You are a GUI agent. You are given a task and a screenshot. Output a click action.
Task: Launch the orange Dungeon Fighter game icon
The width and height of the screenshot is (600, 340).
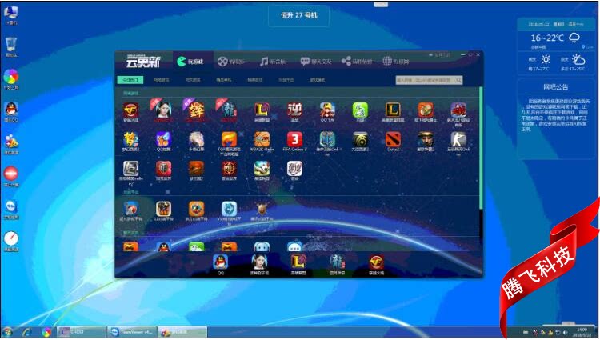[x=426, y=112]
